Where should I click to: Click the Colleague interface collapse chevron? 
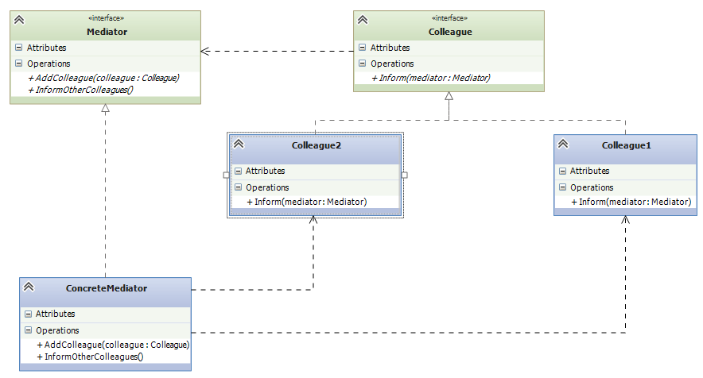[x=363, y=19]
